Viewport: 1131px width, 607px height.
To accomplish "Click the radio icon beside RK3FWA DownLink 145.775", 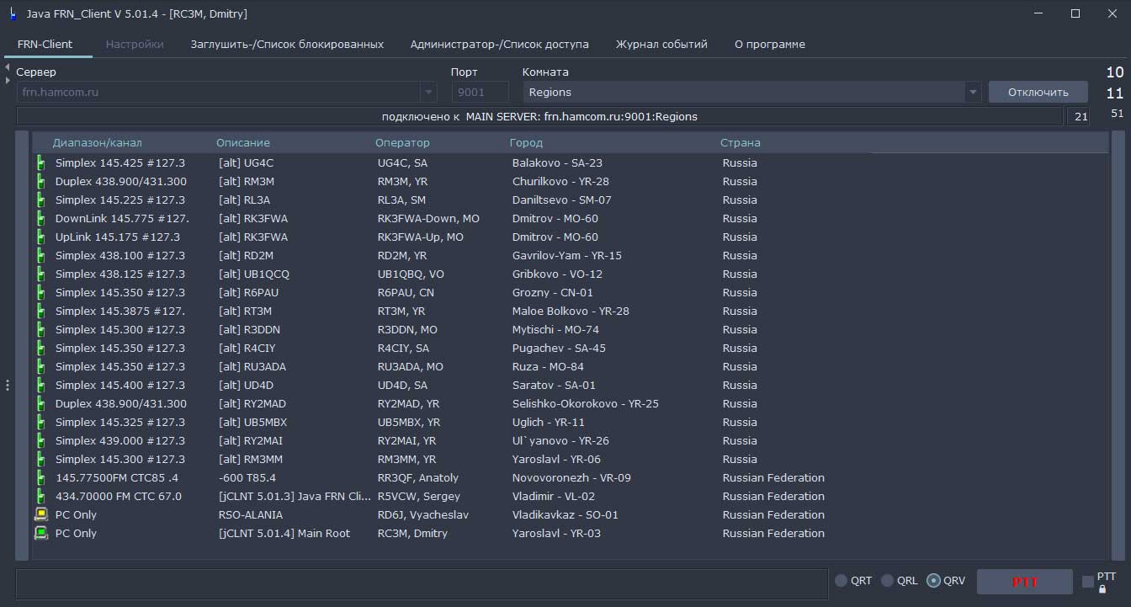I will point(40,219).
